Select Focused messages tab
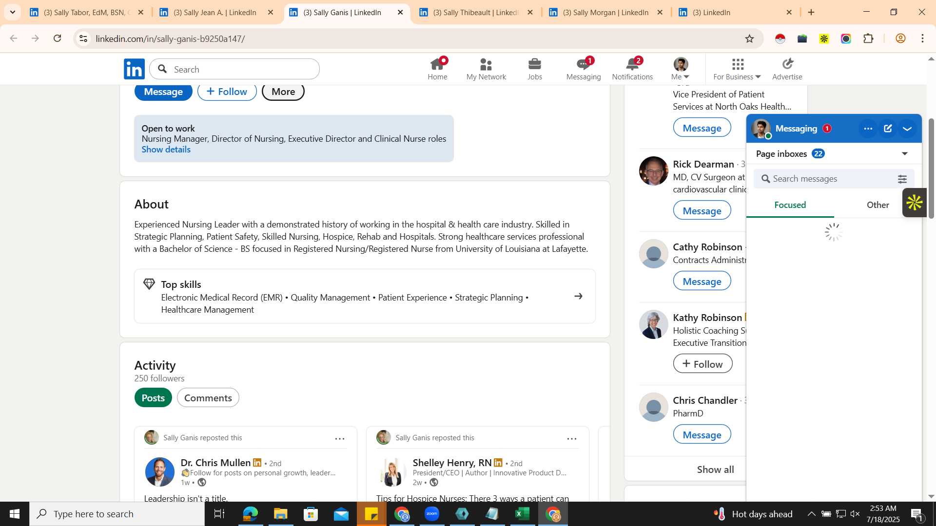936x526 pixels. (x=790, y=205)
